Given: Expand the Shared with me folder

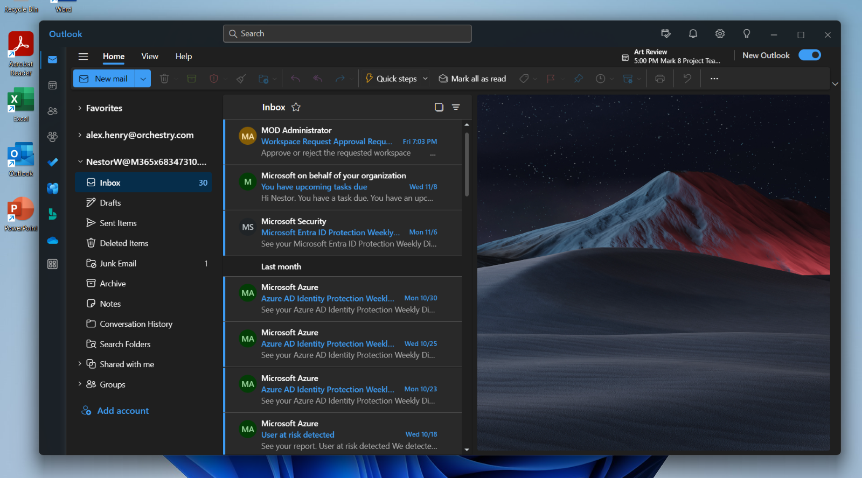Looking at the screenshot, I should click(x=80, y=364).
